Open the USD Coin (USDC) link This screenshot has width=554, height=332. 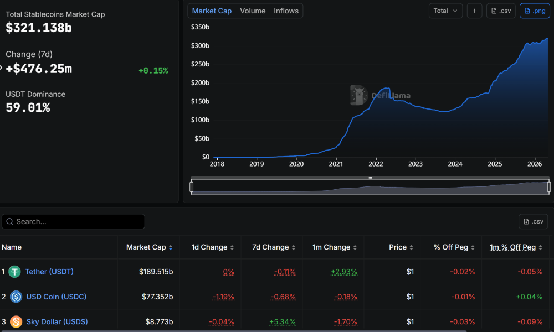[56, 297]
